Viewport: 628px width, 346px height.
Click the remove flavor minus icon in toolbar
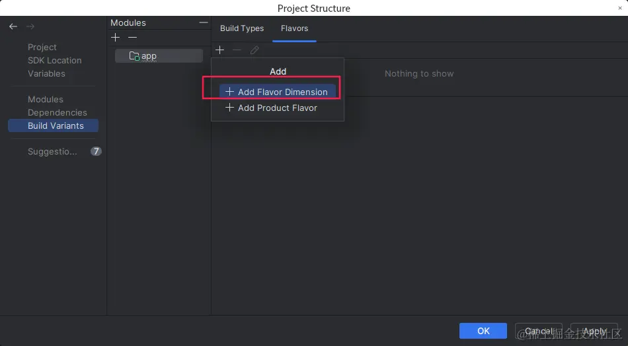click(x=237, y=50)
